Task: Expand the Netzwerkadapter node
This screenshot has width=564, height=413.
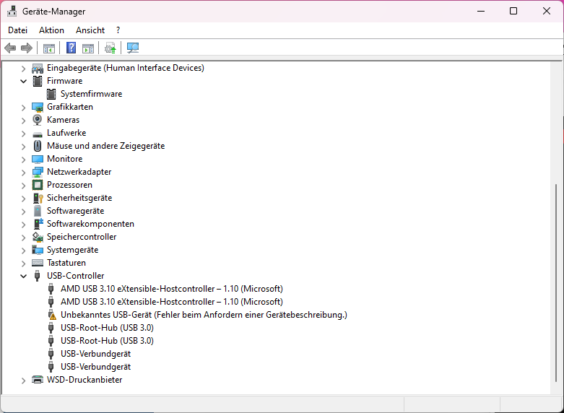Action: point(23,173)
